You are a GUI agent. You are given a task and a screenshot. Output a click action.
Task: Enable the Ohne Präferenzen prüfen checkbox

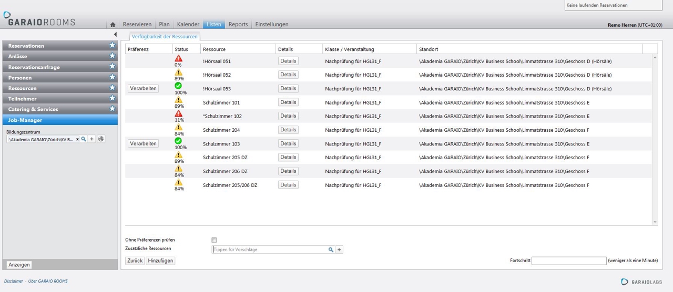click(214, 240)
